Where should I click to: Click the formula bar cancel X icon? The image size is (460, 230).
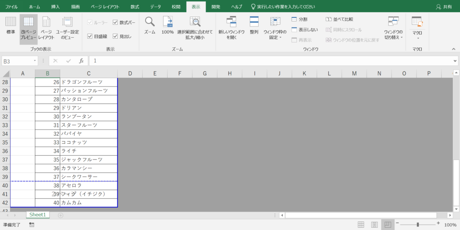[55, 61]
